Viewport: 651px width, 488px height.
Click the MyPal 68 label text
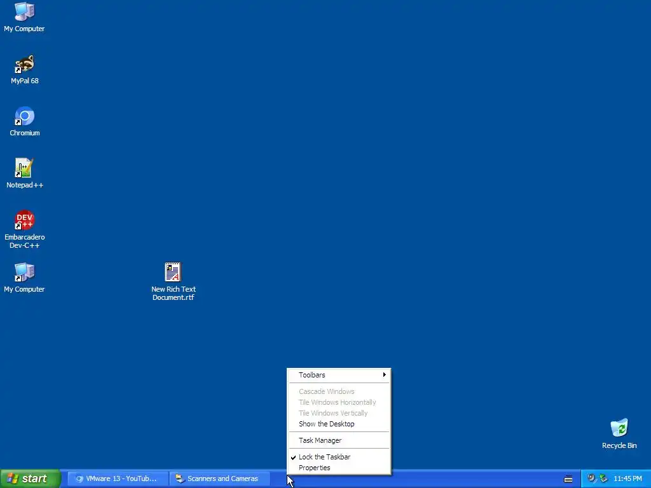pos(25,81)
